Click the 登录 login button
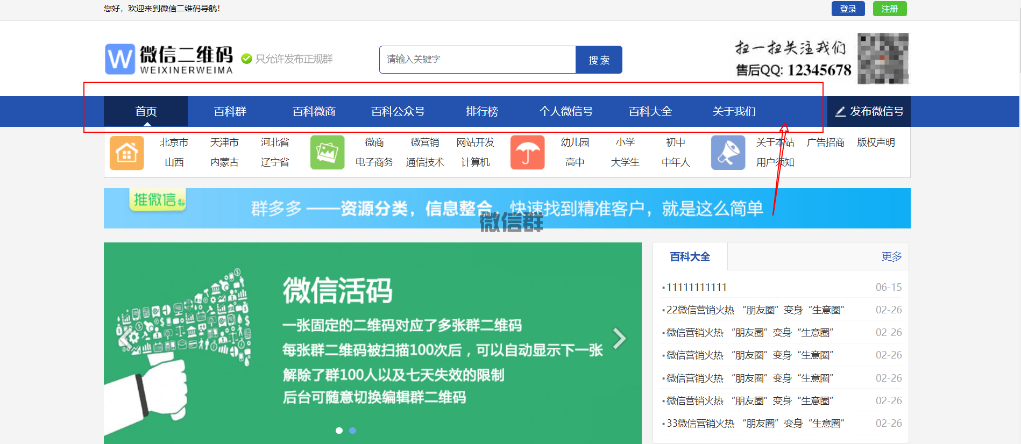The height and width of the screenshot is (444, 1021). pyautogui.click(x=848, y=9)
